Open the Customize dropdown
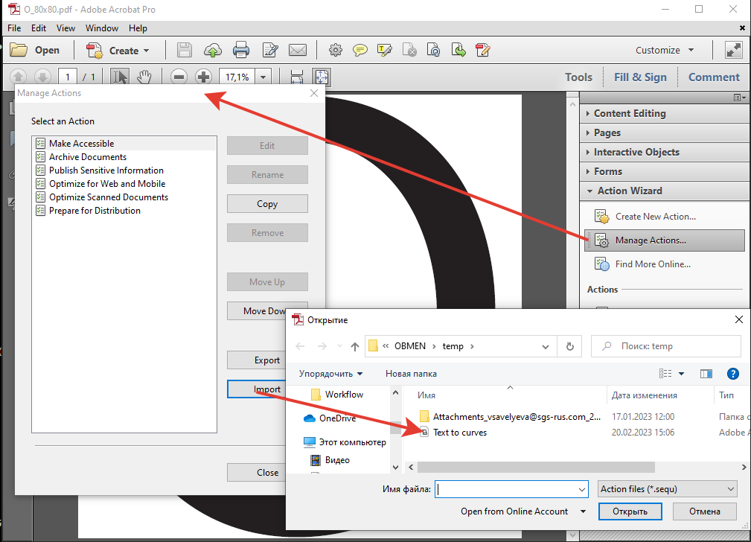This screenshot has width=751, height=542. click(665, 50)
